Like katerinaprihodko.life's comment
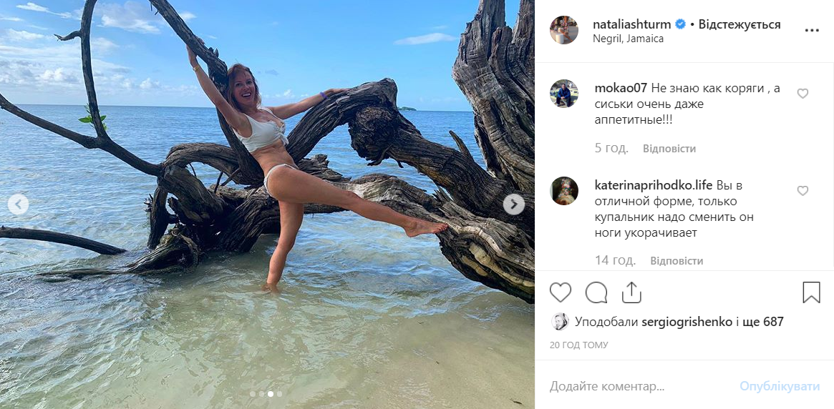Viewport: 834px width, 409px height. click(x=803, y=191)
